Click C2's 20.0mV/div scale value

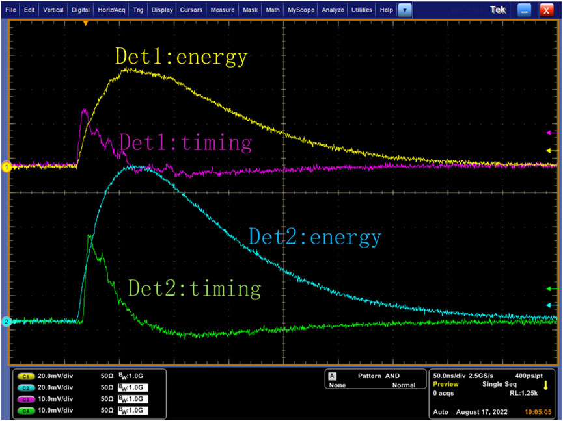pos(55,387)
